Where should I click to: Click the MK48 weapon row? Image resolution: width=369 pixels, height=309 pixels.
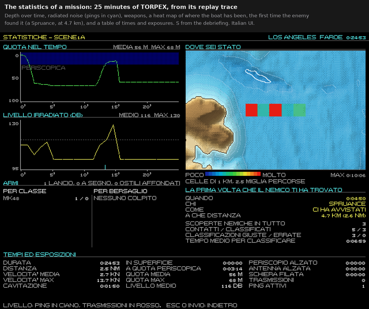[x=46, y=198]
